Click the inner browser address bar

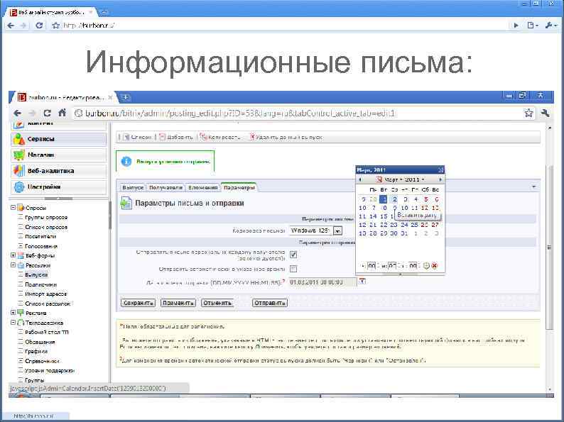click(x=298, y=113)
